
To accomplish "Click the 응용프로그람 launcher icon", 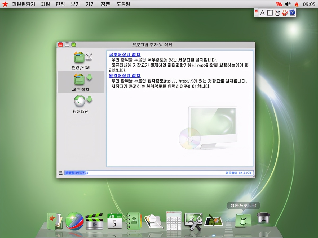I will [x=242, y=221].
